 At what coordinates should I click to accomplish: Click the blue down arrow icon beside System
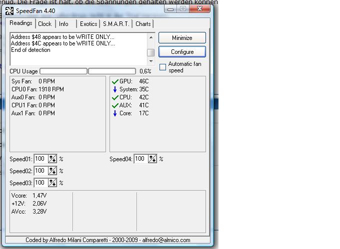[x=115, y=89]
